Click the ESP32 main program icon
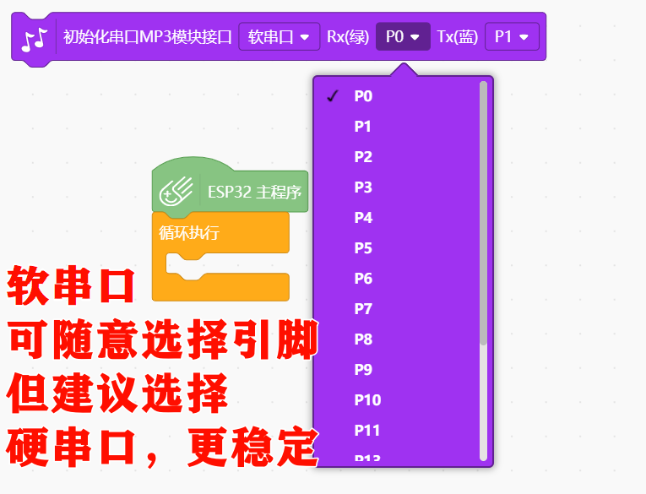Viewport: 646px width, 494px height. pos(176,191)
